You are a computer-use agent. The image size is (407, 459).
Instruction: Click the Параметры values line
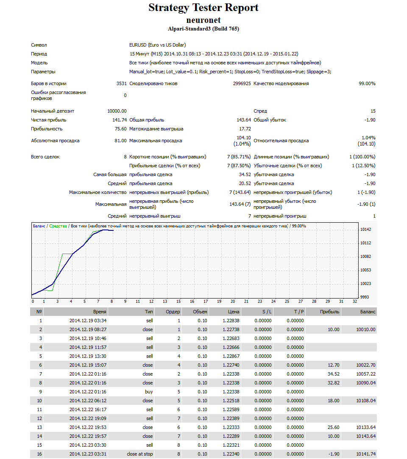click(230, 72)
